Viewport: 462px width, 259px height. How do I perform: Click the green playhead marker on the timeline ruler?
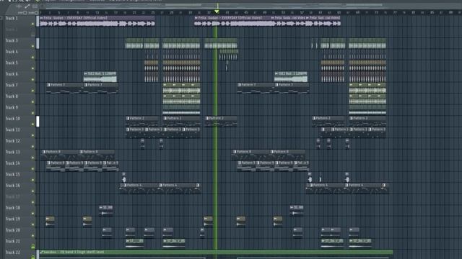click(x=217, y=12)
